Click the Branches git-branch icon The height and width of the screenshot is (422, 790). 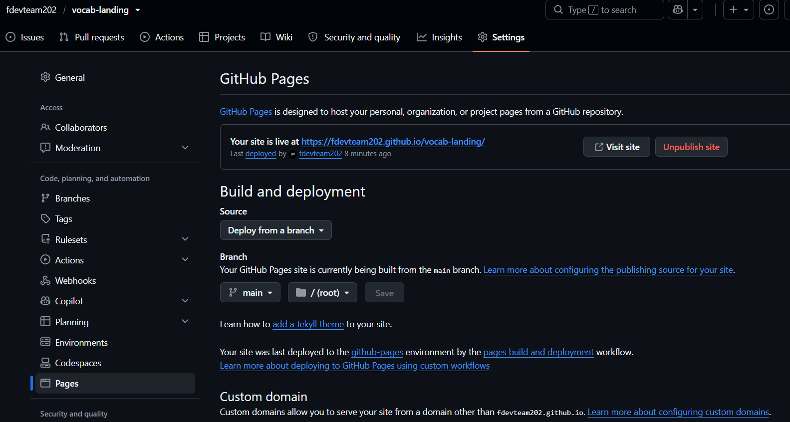tap(45, 198)
